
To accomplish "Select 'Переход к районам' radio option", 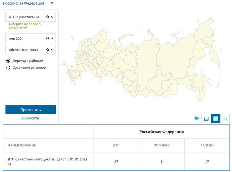I will point(8,61).
